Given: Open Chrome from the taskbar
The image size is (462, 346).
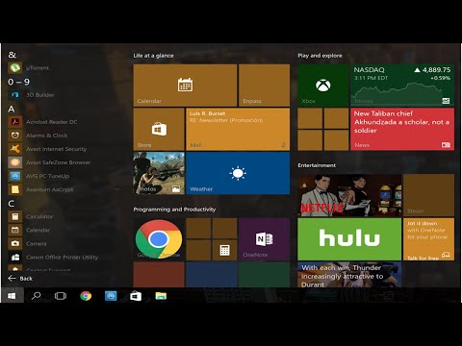Looking at the screenshot, I should click(x=86, y=296).
